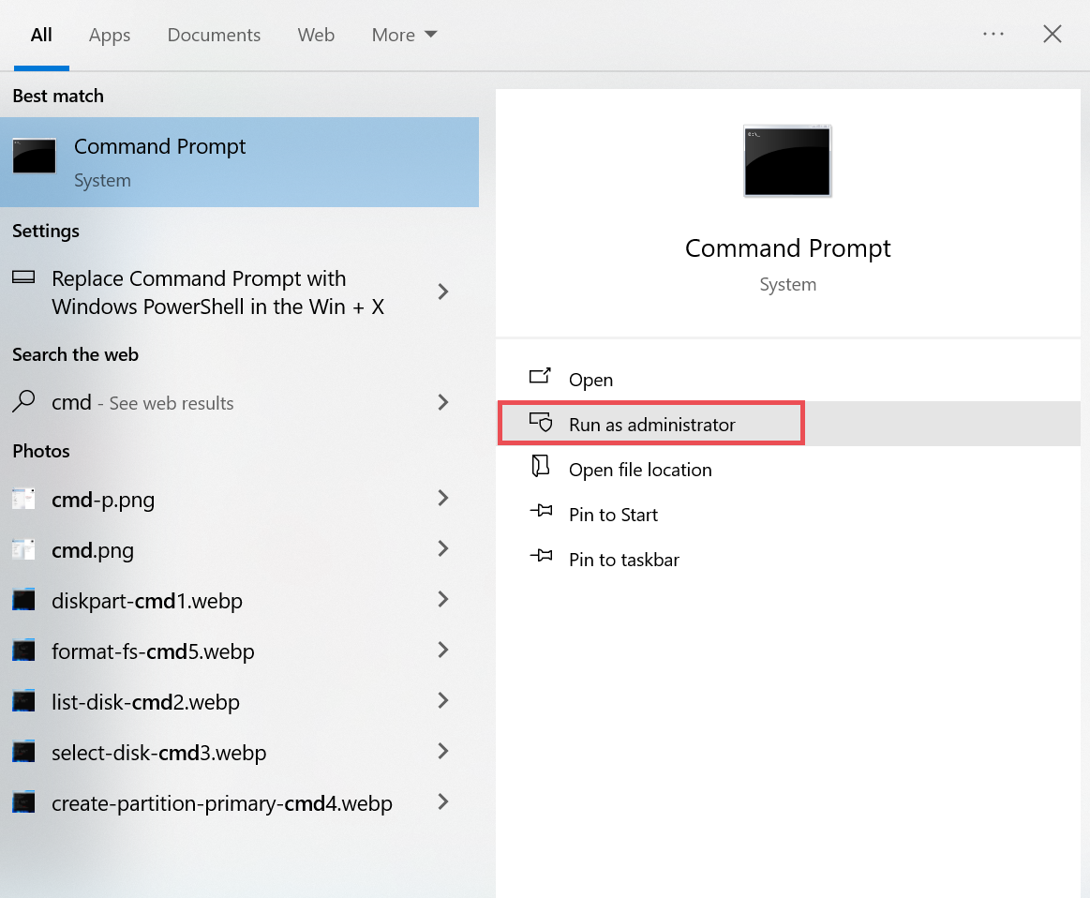
Task: Expand chevron for list-disk-cmd2.webp
Action: pyautogui.click(x=442, y=700)
